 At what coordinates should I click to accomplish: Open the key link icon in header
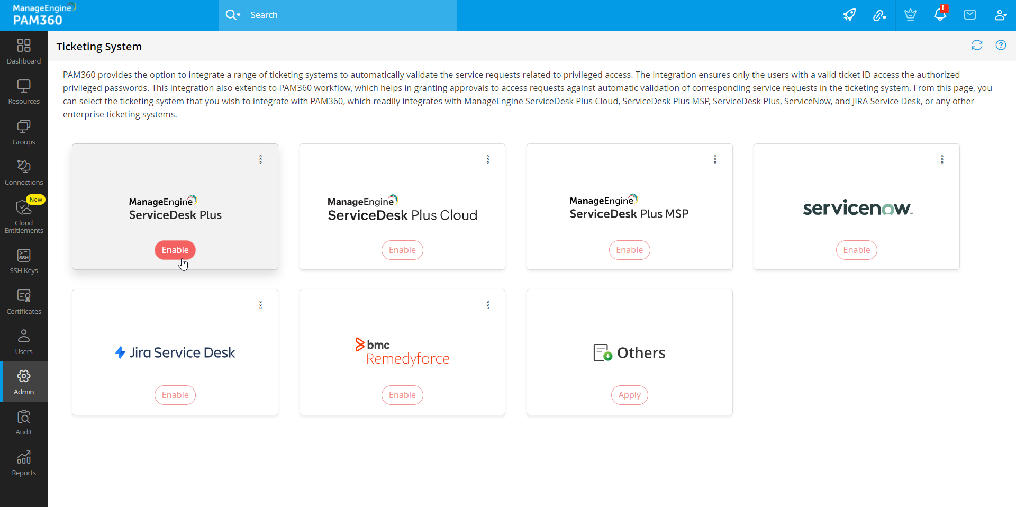(x=879, y=15)
